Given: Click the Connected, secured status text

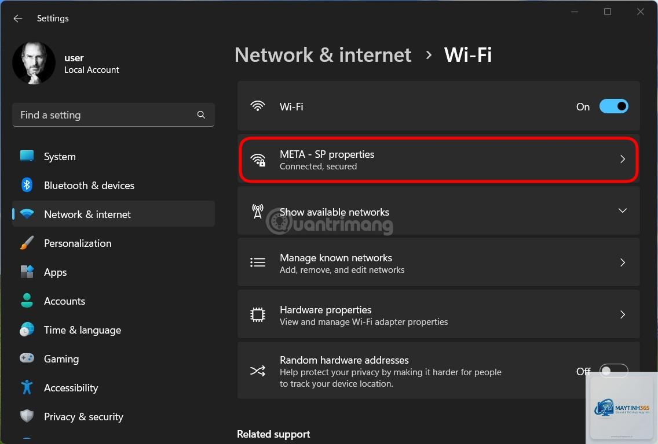Looking at the screenshot, I should 318,166.
